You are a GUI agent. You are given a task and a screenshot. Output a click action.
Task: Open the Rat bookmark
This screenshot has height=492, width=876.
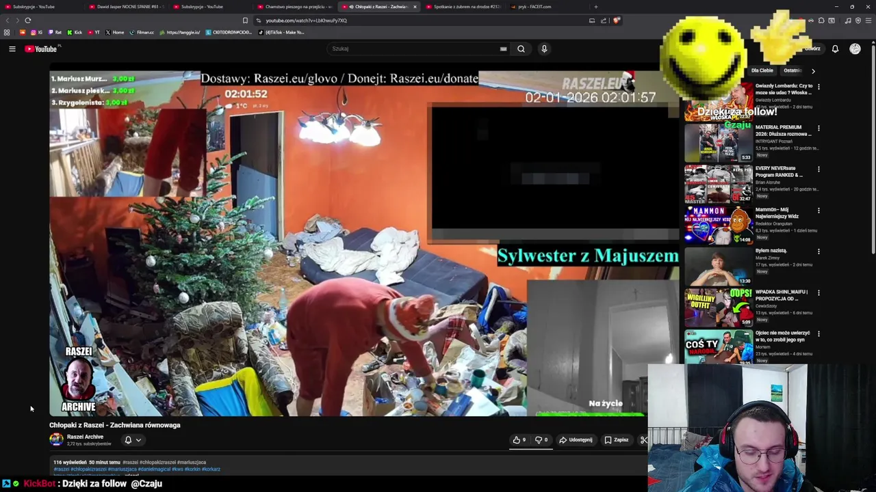click(55, 32)
